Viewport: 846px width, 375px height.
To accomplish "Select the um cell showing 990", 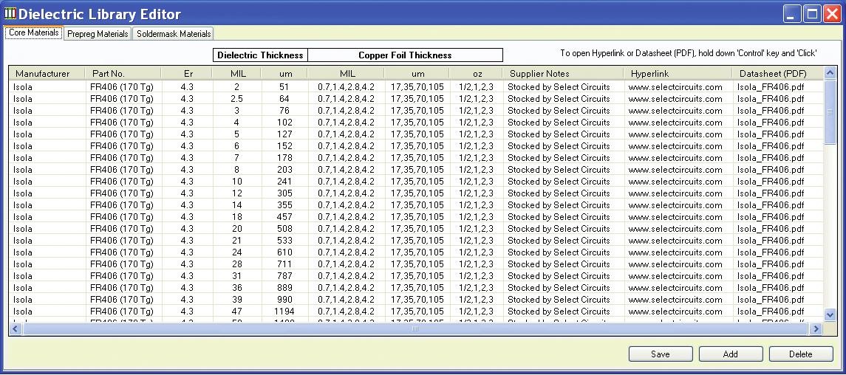I will click(x=284, y=300).
